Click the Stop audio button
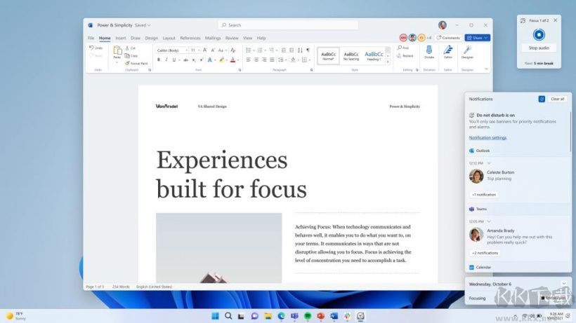 [x=539, y=48]
